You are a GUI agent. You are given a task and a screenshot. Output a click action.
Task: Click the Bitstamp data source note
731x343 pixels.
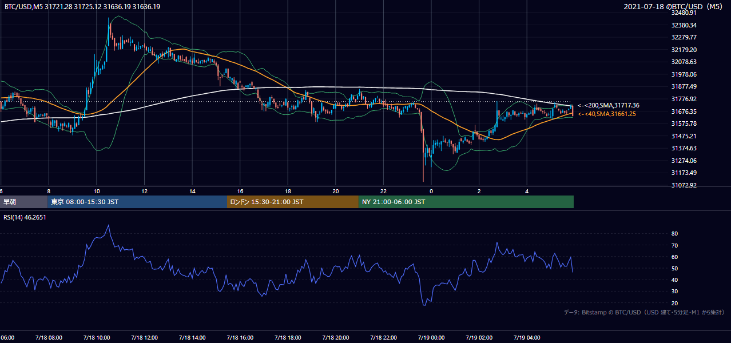pyautogui.click(x=645, y=313)
